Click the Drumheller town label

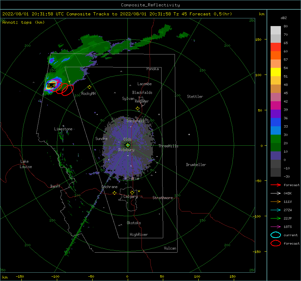click(196, 165)
